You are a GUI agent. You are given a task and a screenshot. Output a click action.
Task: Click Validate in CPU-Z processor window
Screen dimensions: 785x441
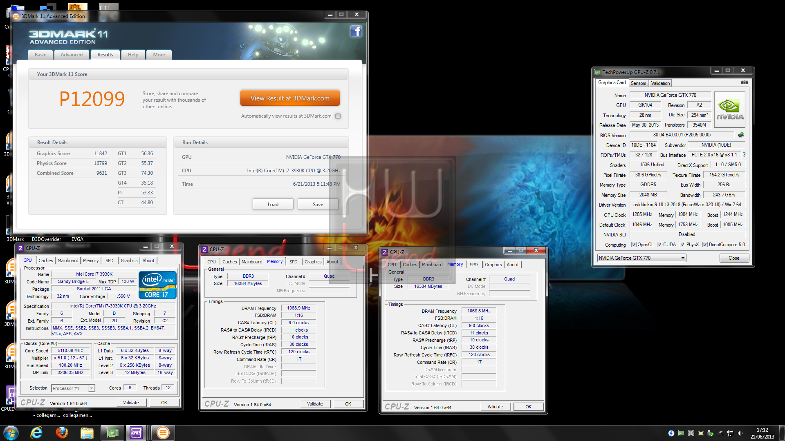pyautogui.click(x=131, y=403)
